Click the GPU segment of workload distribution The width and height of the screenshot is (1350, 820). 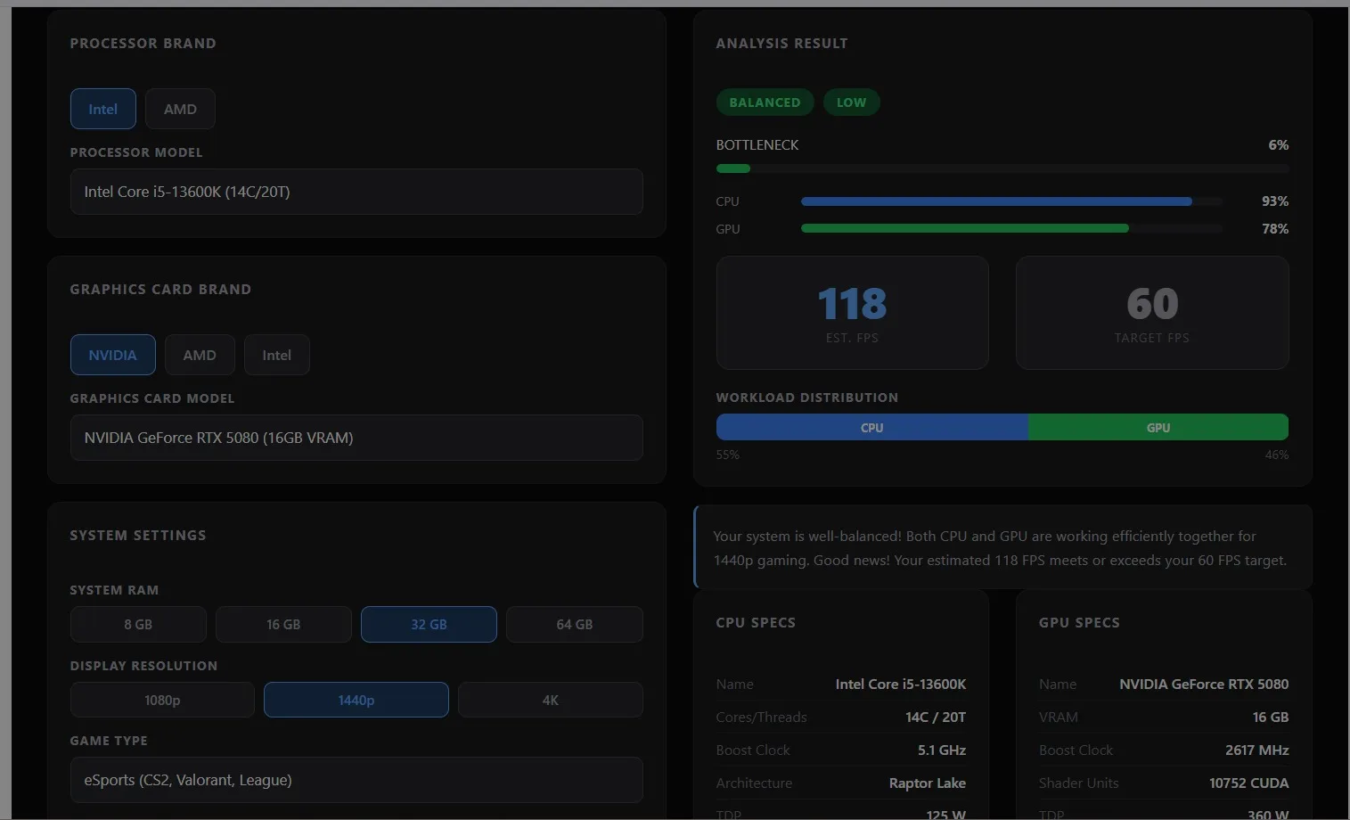pyautogui.click(x=1158, y=427)
